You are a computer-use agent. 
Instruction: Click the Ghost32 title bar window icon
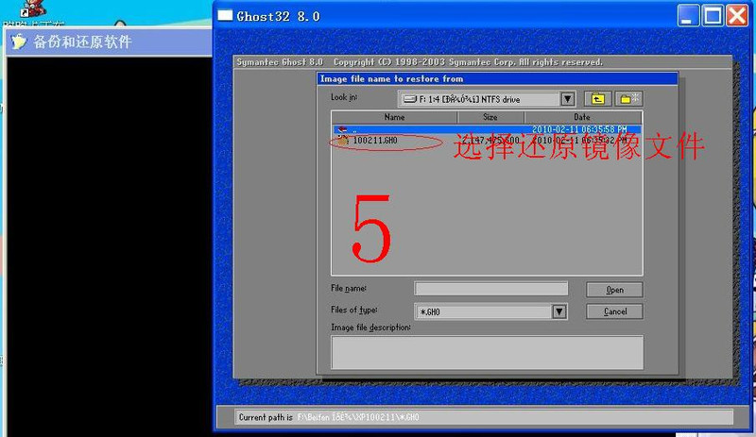coord(225,15)
